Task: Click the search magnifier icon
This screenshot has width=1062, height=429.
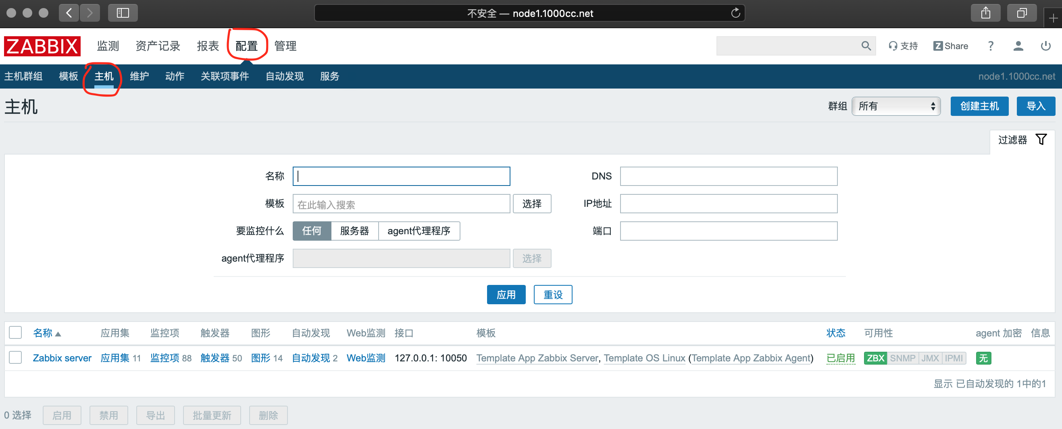Action: [x=865, y=46]
